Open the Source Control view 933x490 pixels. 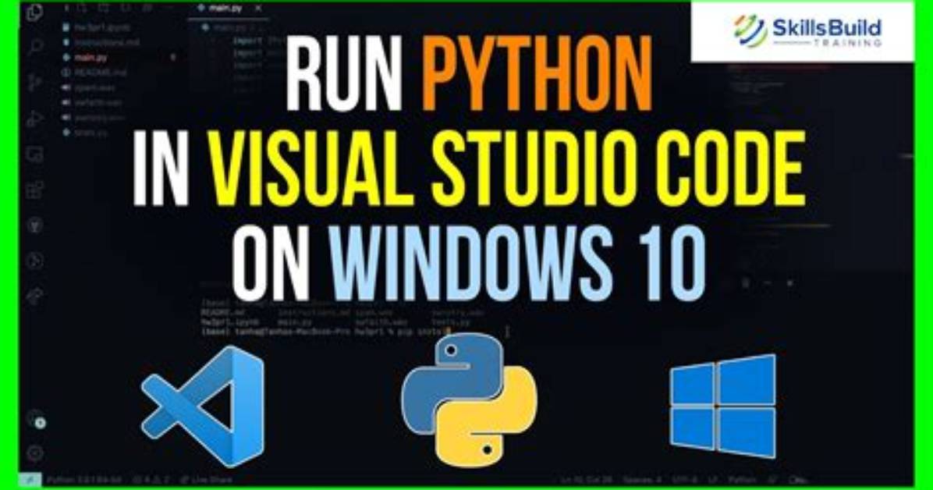click(x=34, y=82)
